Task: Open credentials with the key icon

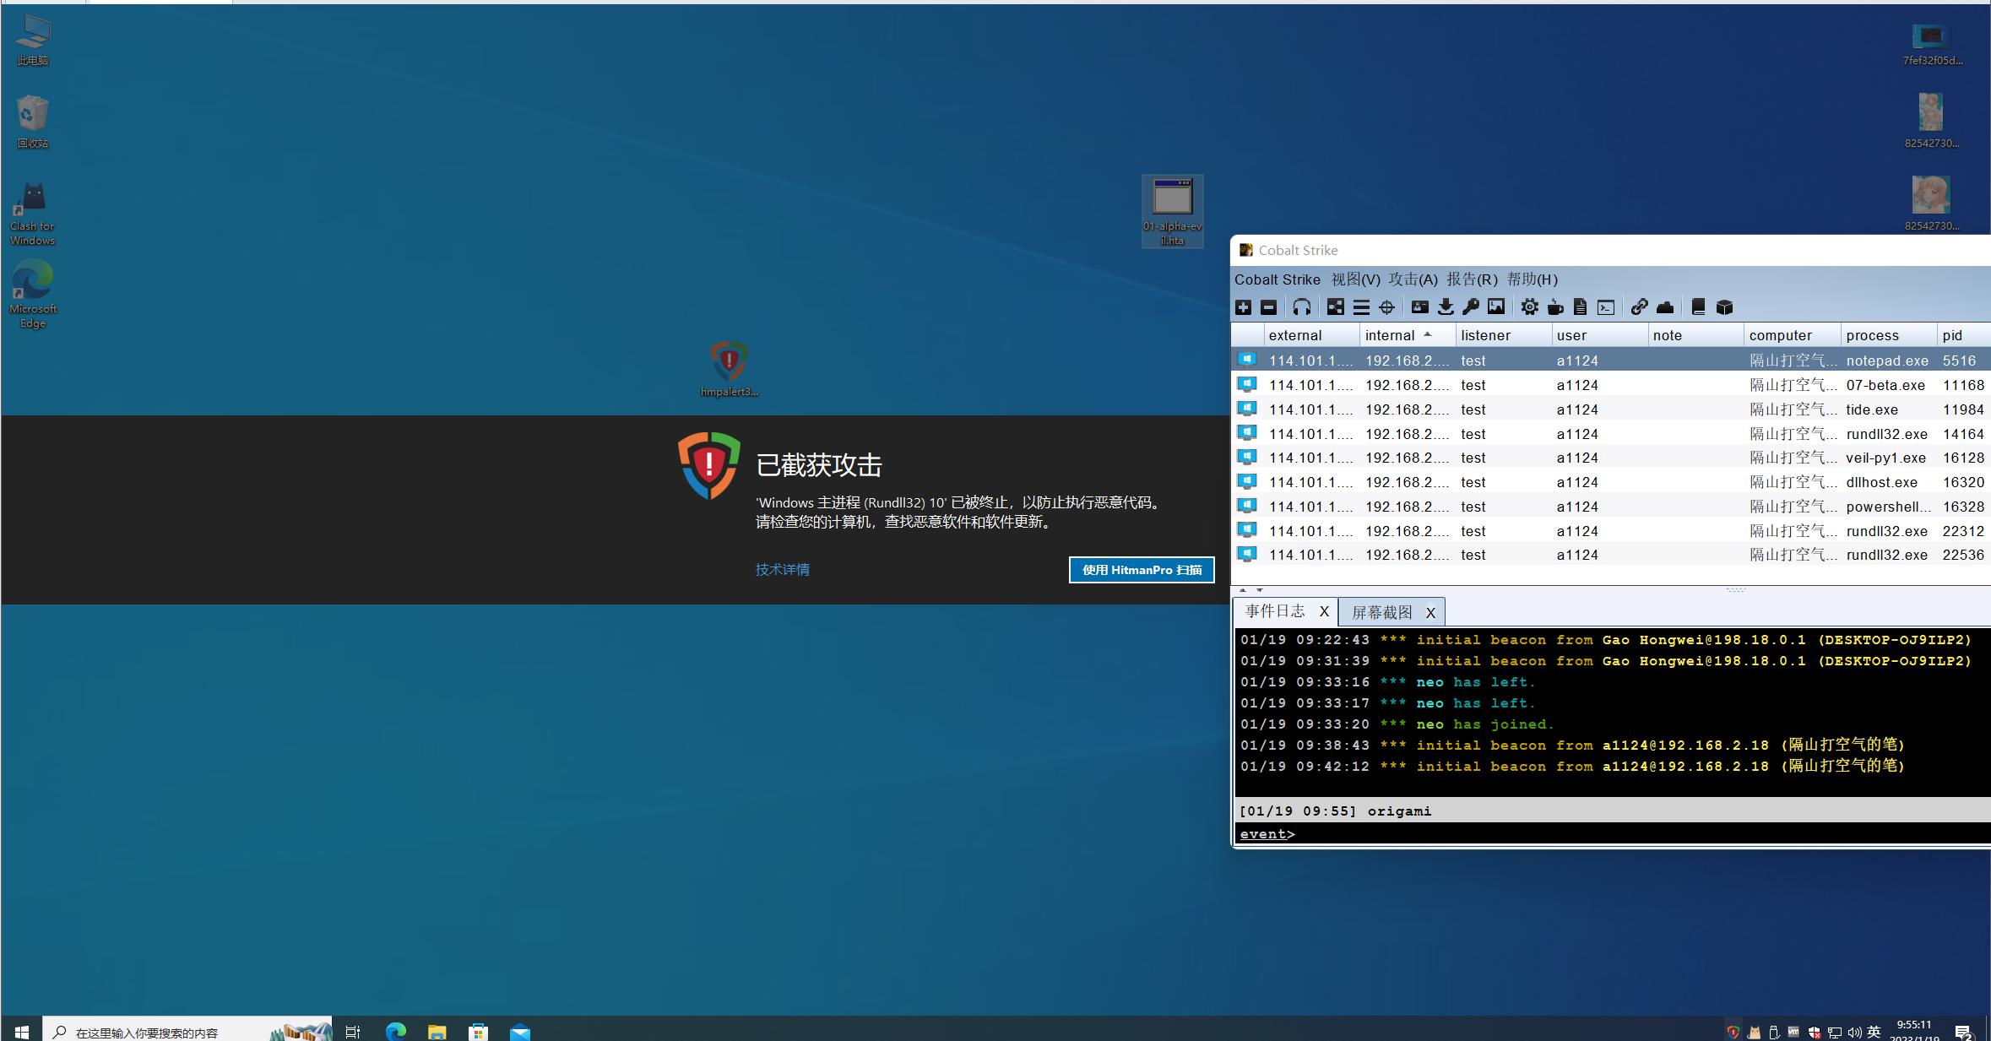Action: click(1471, 307)
